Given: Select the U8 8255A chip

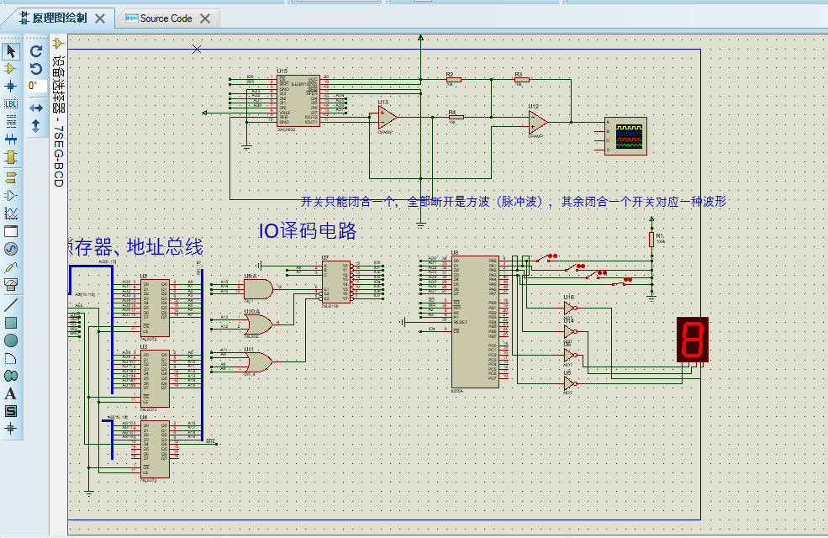Looking at the screenshot, I should pyautogui.click(x=475, y=322).
